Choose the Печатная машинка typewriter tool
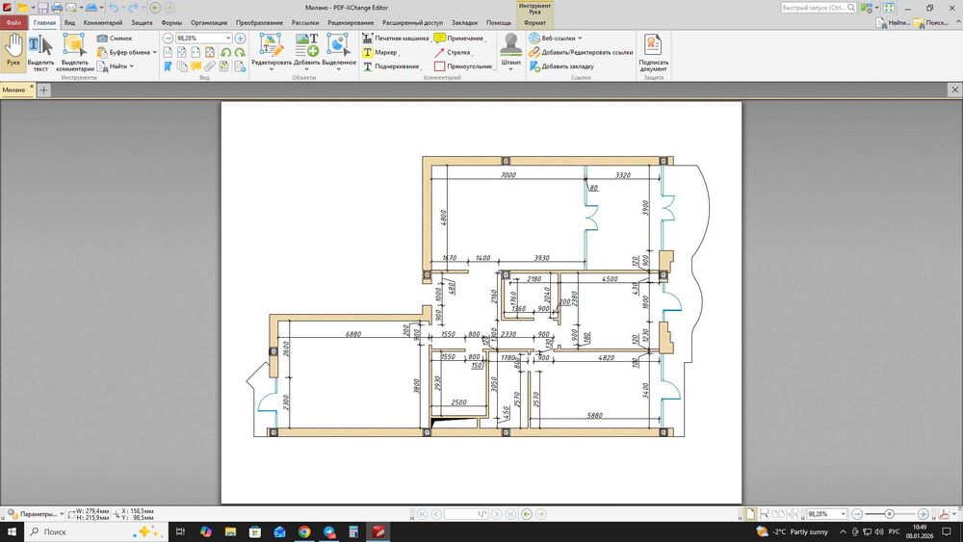 pos(395,38)
